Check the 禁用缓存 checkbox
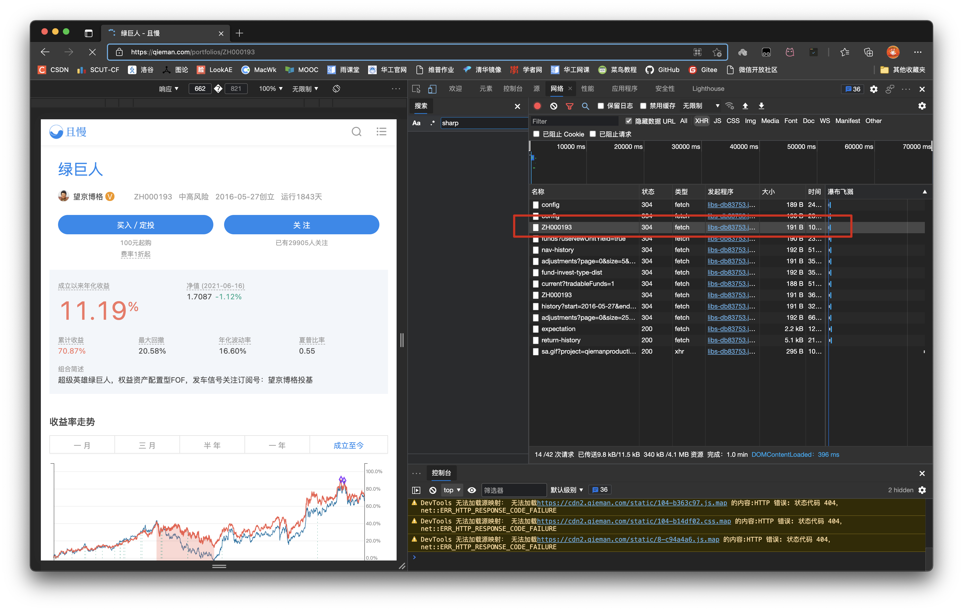 tap(643, 106)
